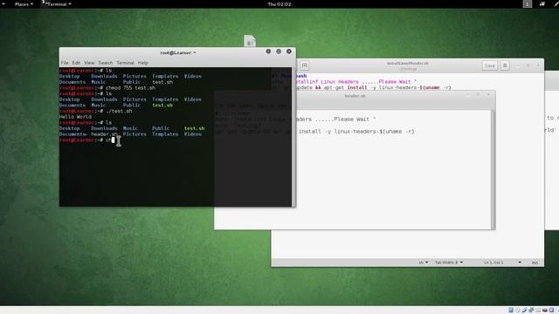Click the terminal window scrollbar

coord(293,137)
